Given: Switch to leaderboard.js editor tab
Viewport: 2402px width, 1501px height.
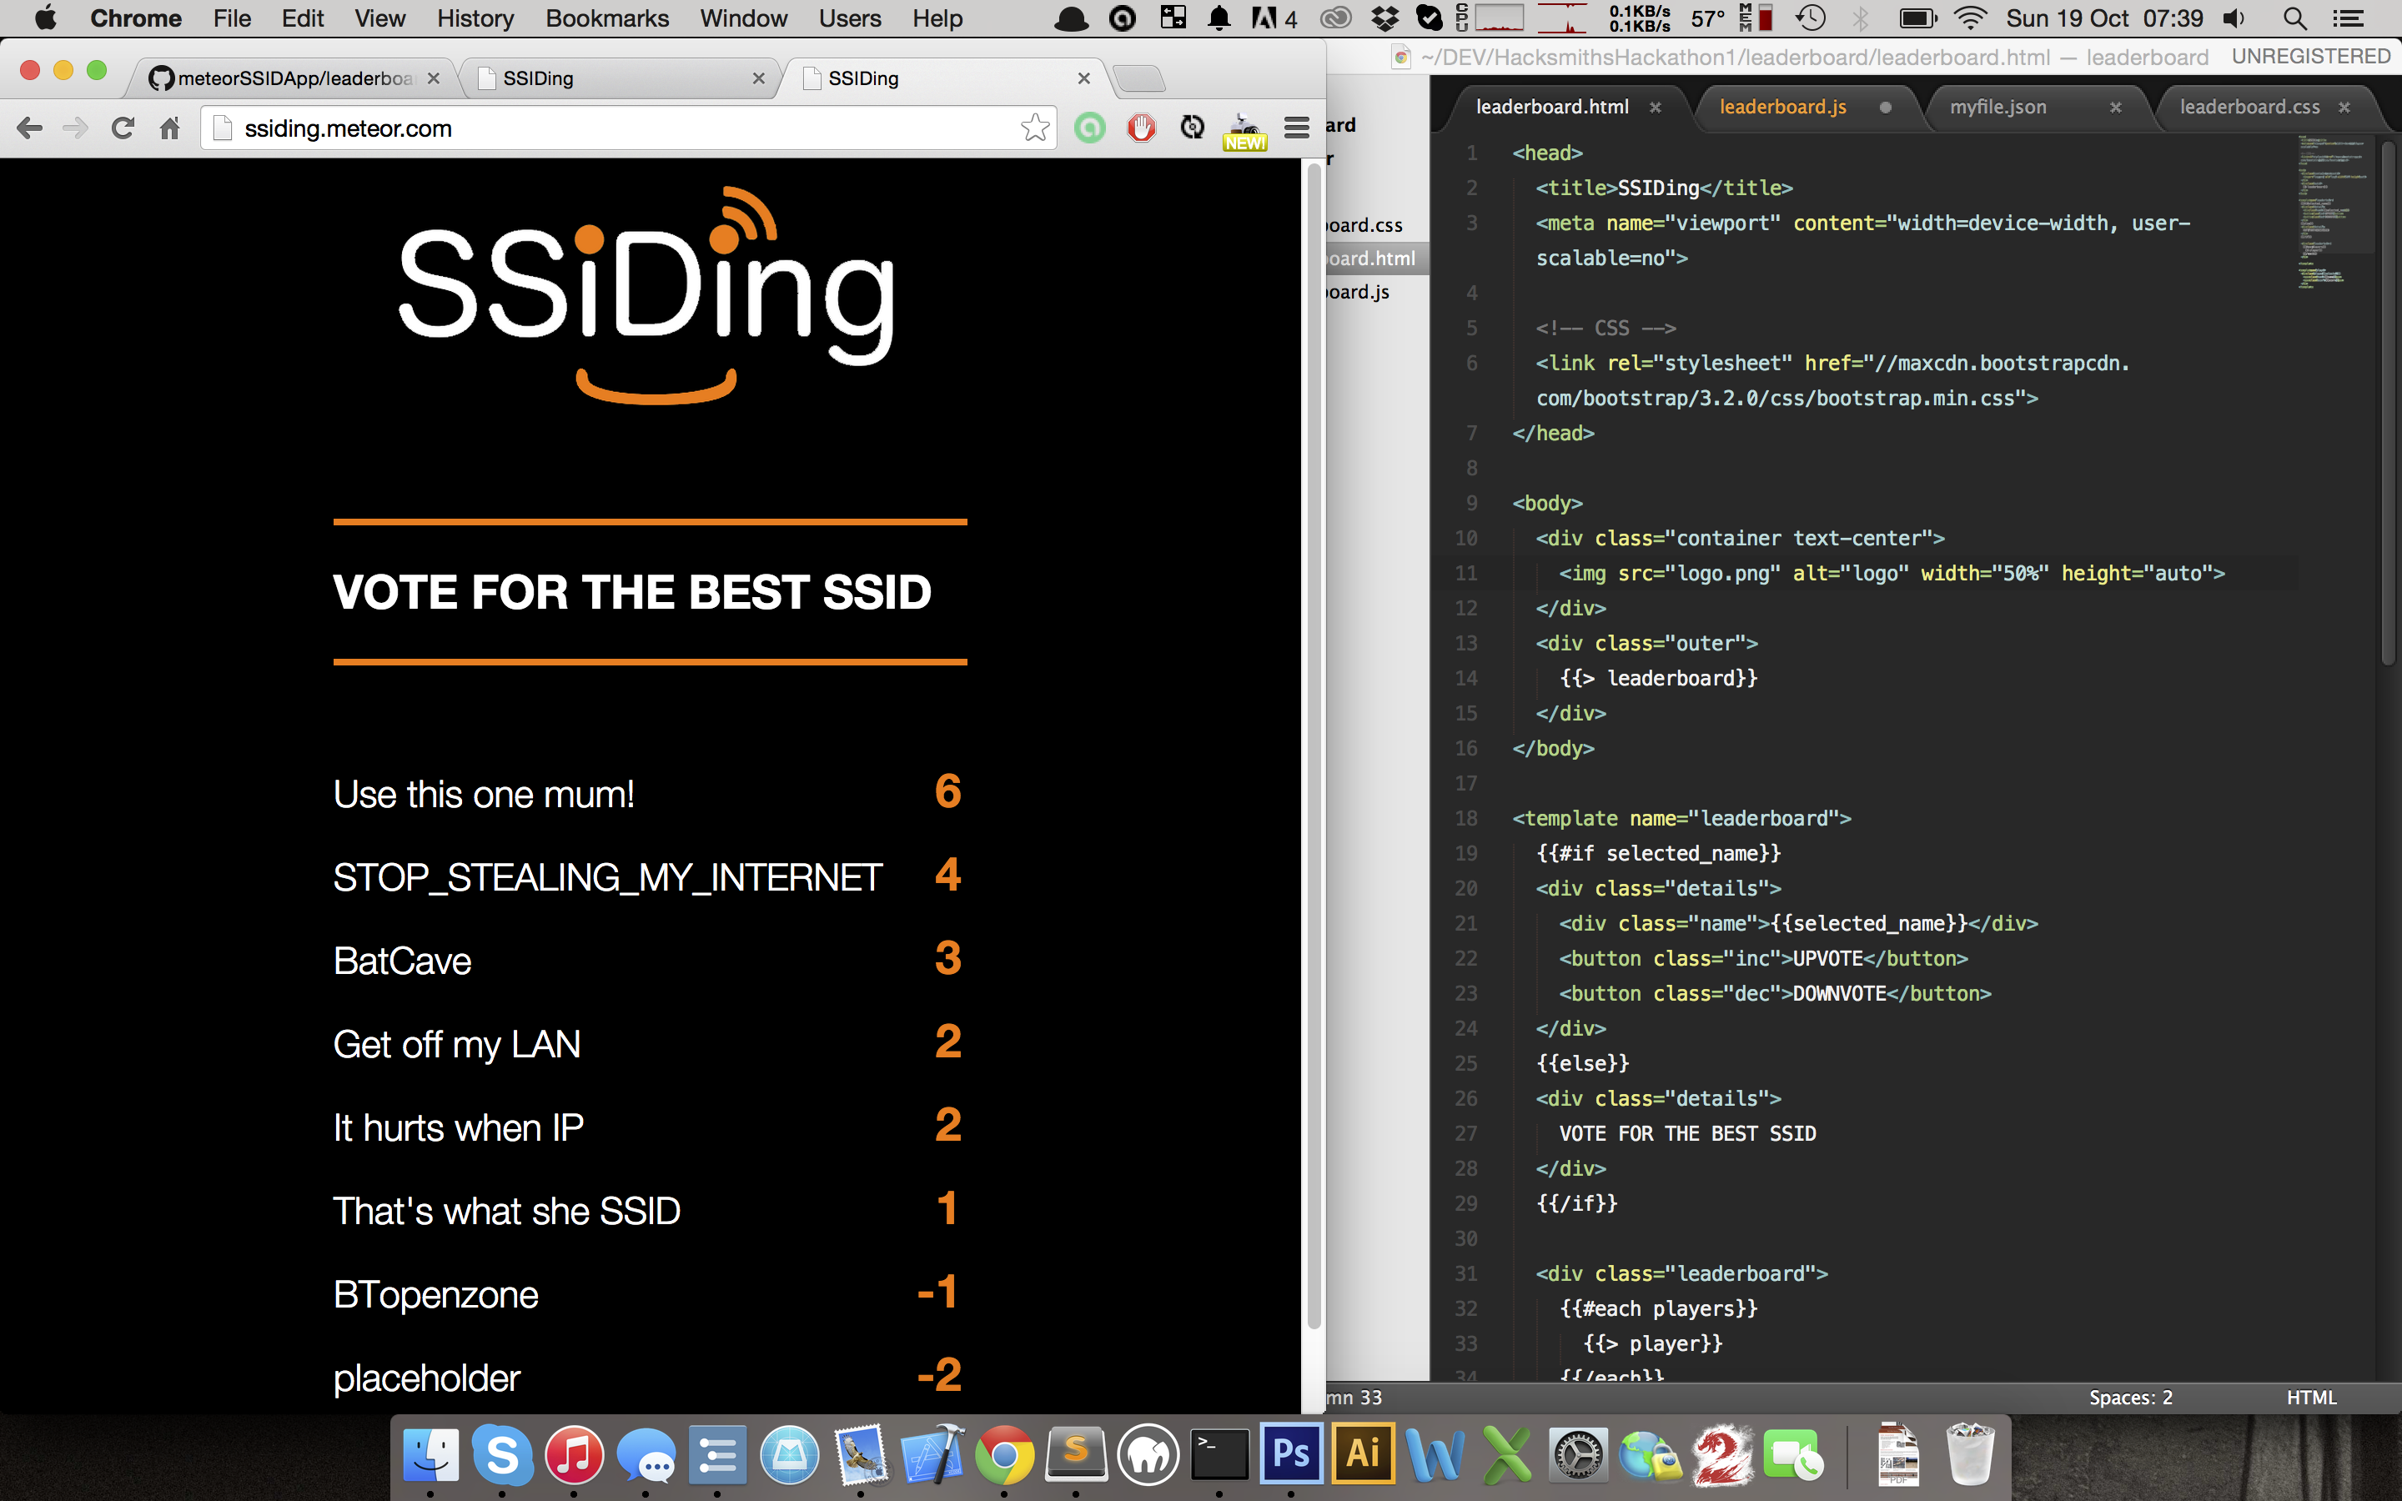Looking at the screenshot, I should pyautogui.click(x=1782, y=108).
